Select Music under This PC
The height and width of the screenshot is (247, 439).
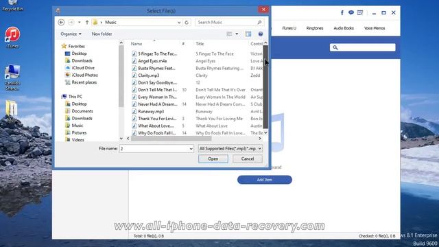(x=78, y=126)
